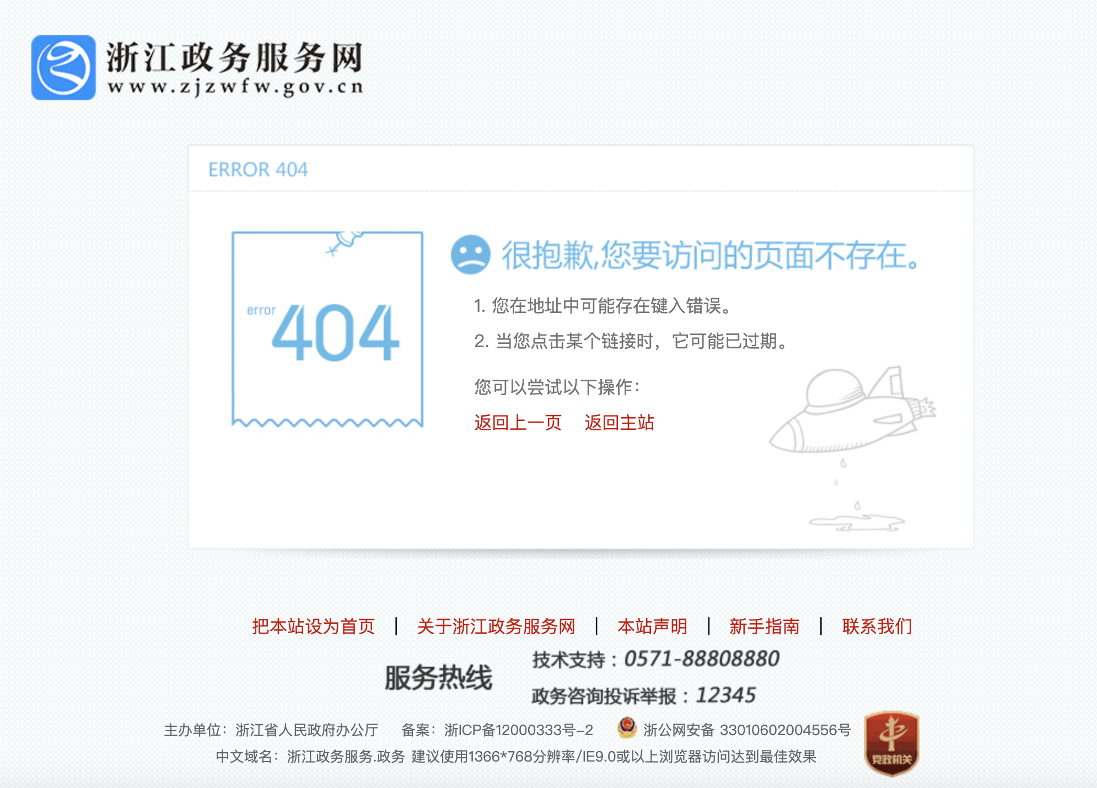
Task: Click the 浙江政务服务网 site title
Action: 235,57
